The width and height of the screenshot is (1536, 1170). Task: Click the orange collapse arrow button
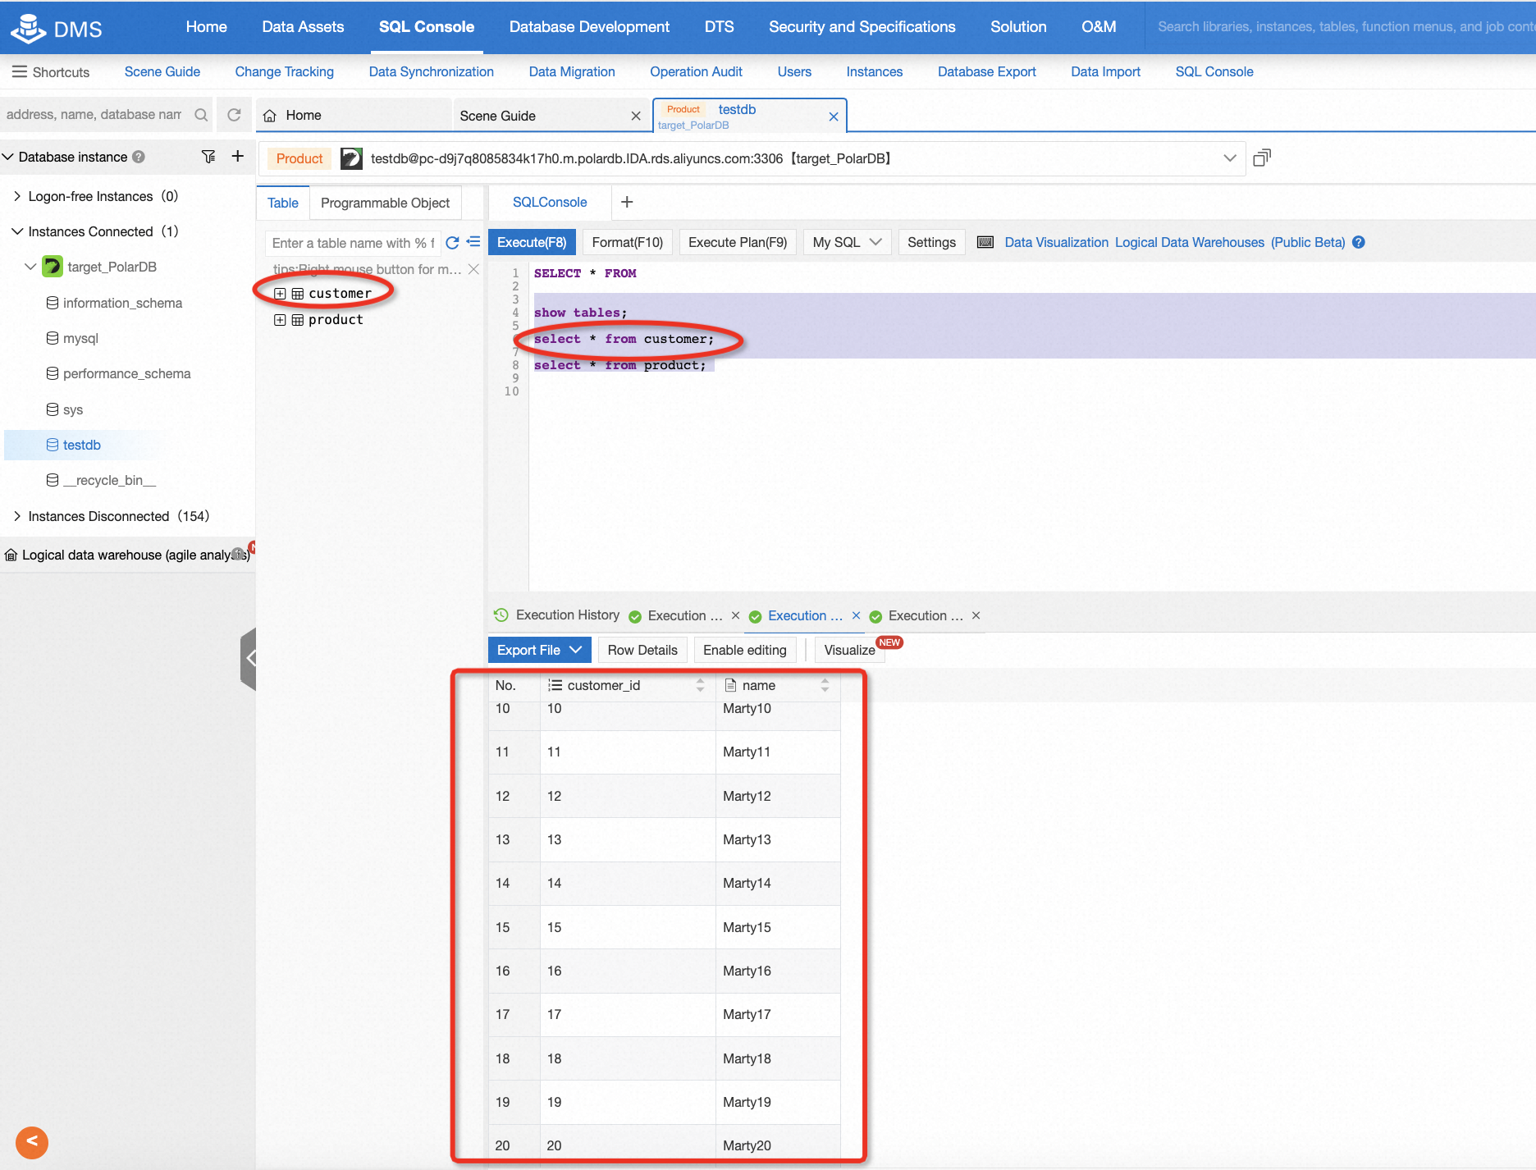(32, 1141)
